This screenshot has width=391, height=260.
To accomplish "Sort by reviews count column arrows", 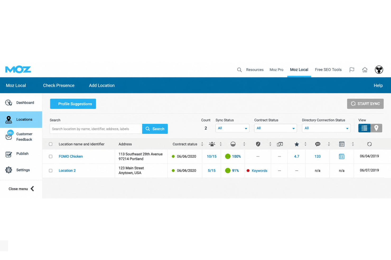I will (329, 144).
